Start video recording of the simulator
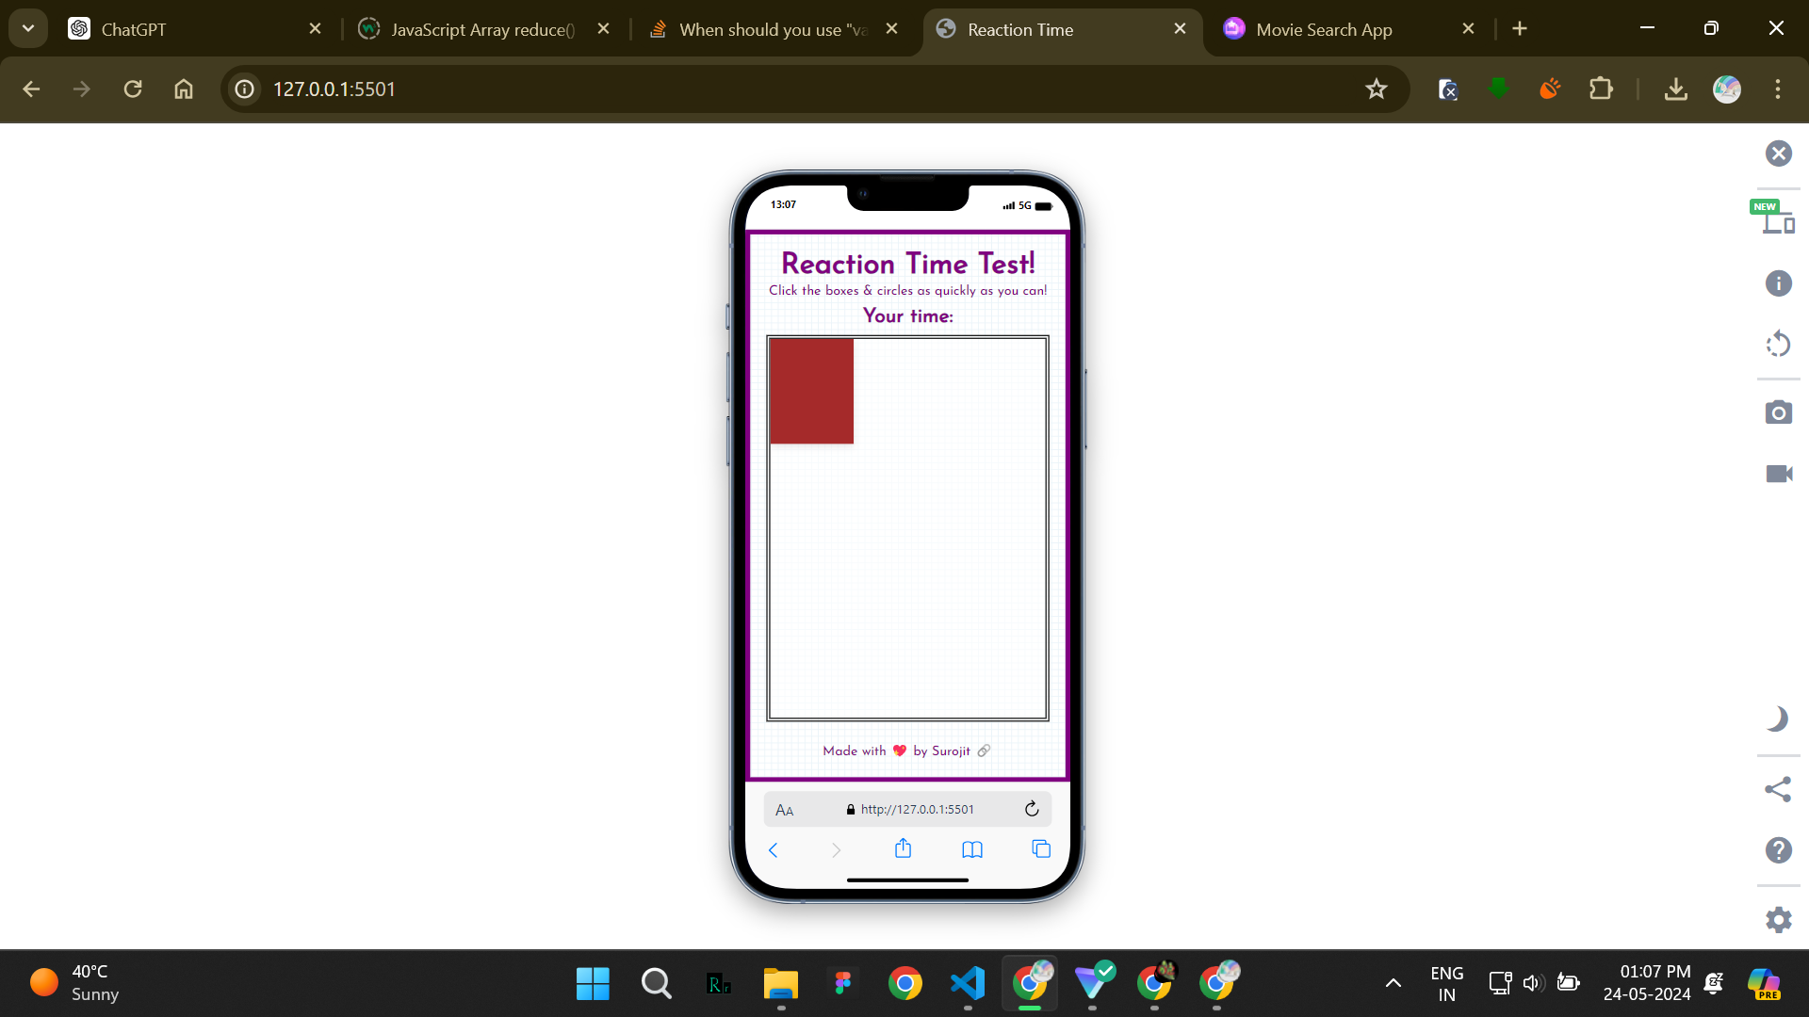 (1779, 474)
